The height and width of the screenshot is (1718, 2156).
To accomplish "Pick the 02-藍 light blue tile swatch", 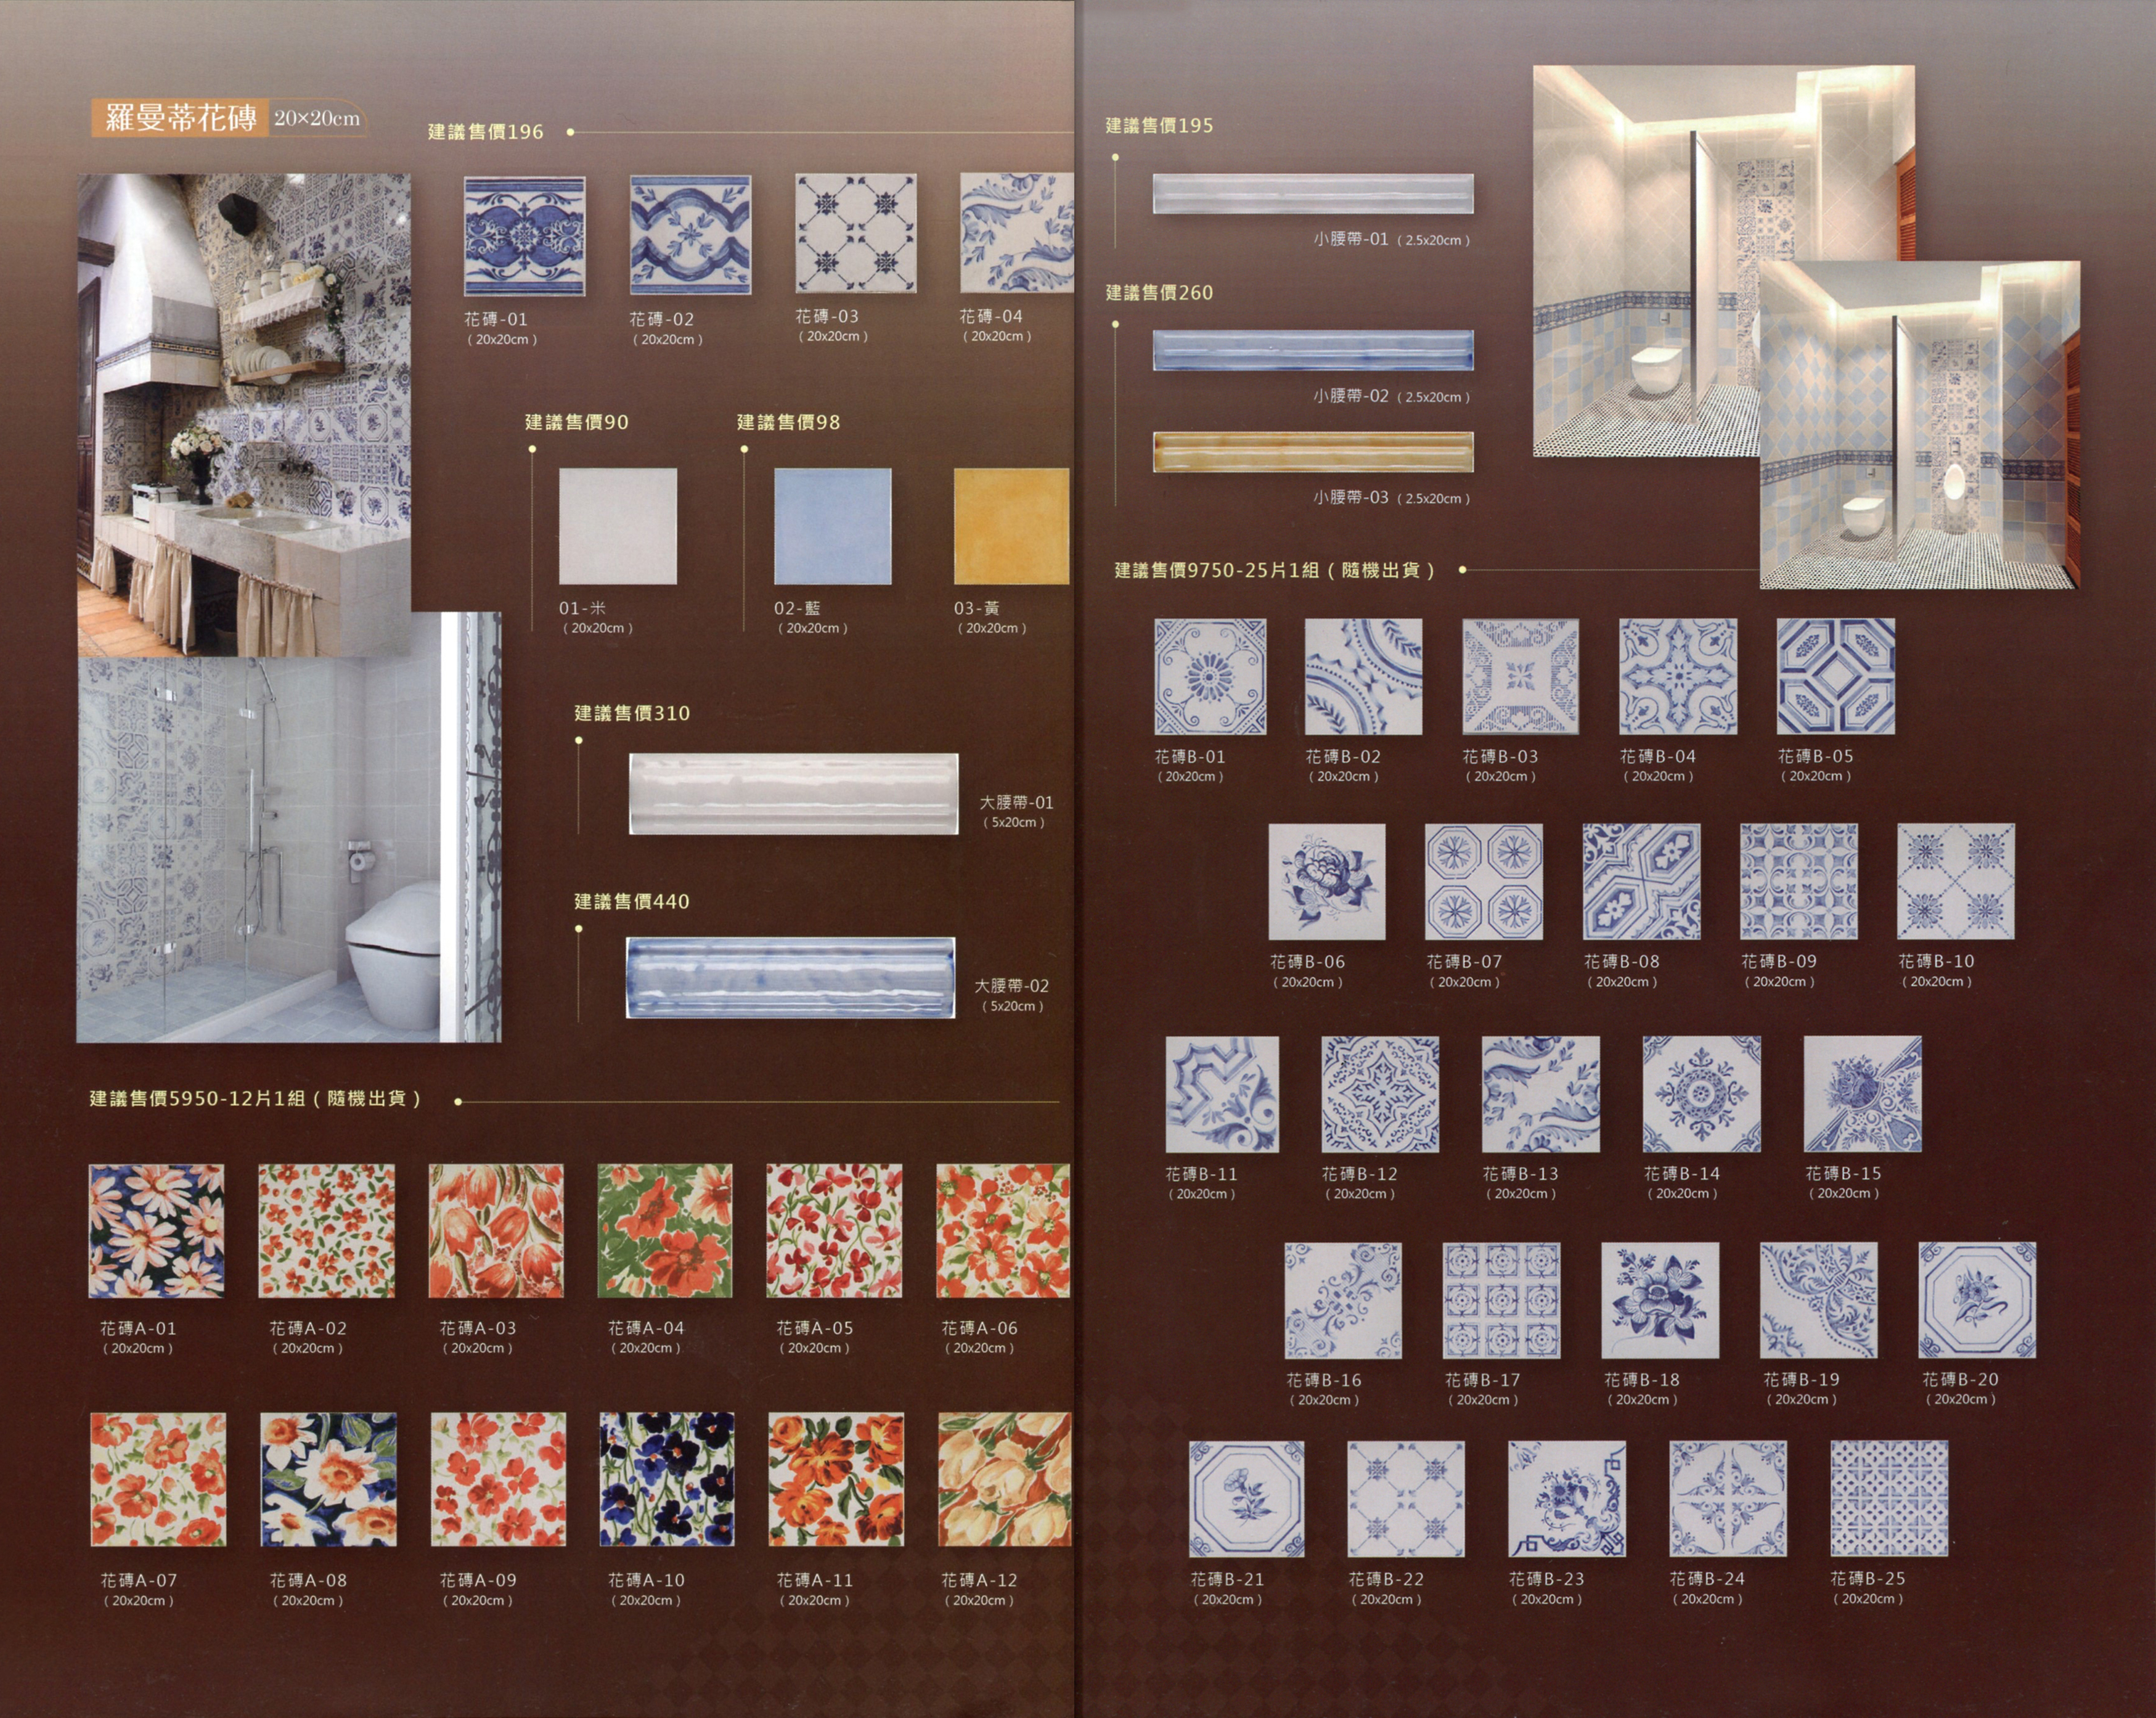I will [x=832, y=526].
